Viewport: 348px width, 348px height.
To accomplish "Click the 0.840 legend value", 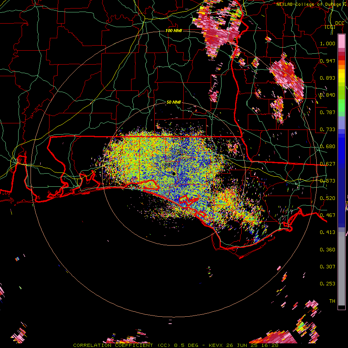I will (x=328, y=95).
